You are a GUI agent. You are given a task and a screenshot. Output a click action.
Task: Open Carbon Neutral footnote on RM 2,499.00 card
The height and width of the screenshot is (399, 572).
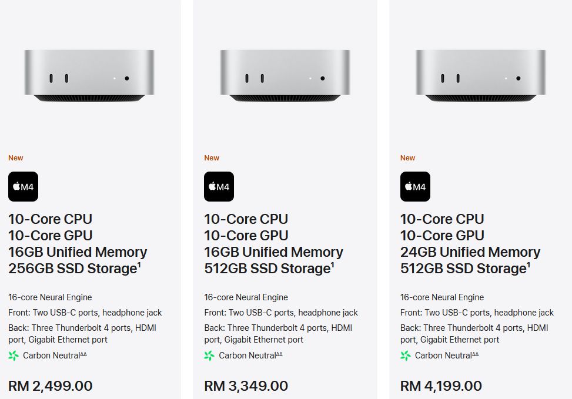point(83,354)
